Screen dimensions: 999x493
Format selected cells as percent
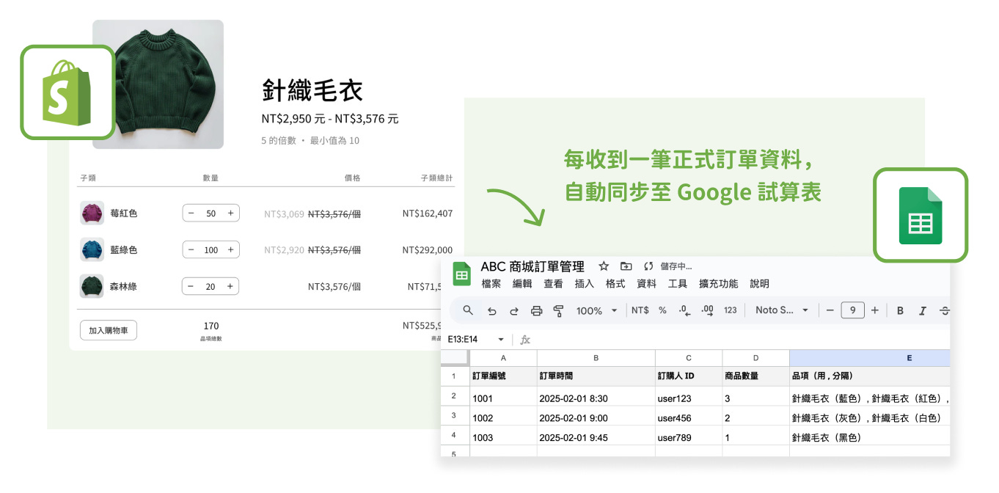point(662,310)
